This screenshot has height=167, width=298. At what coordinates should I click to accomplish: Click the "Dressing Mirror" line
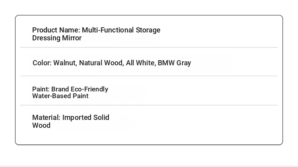pyautogui.click(x=57, y=38)
